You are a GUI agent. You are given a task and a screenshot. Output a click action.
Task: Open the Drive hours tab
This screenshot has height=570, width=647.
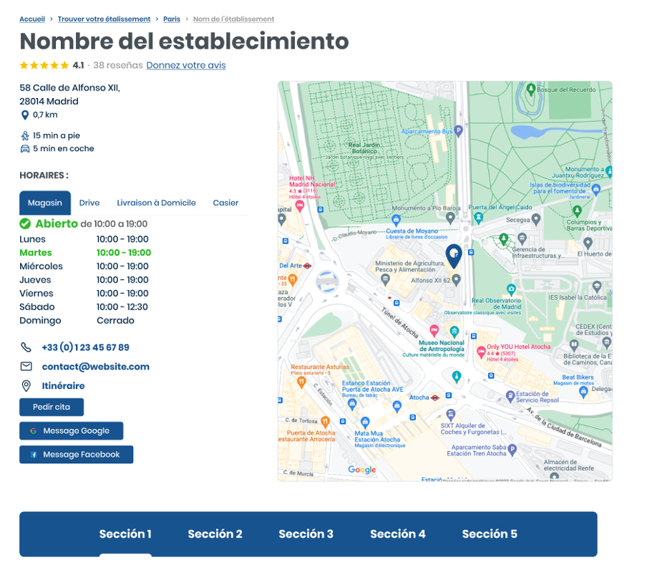click(89, 203)
